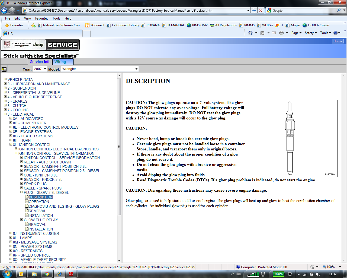
Task: Open the Favorites menu
Action: [x=41, y=18]
